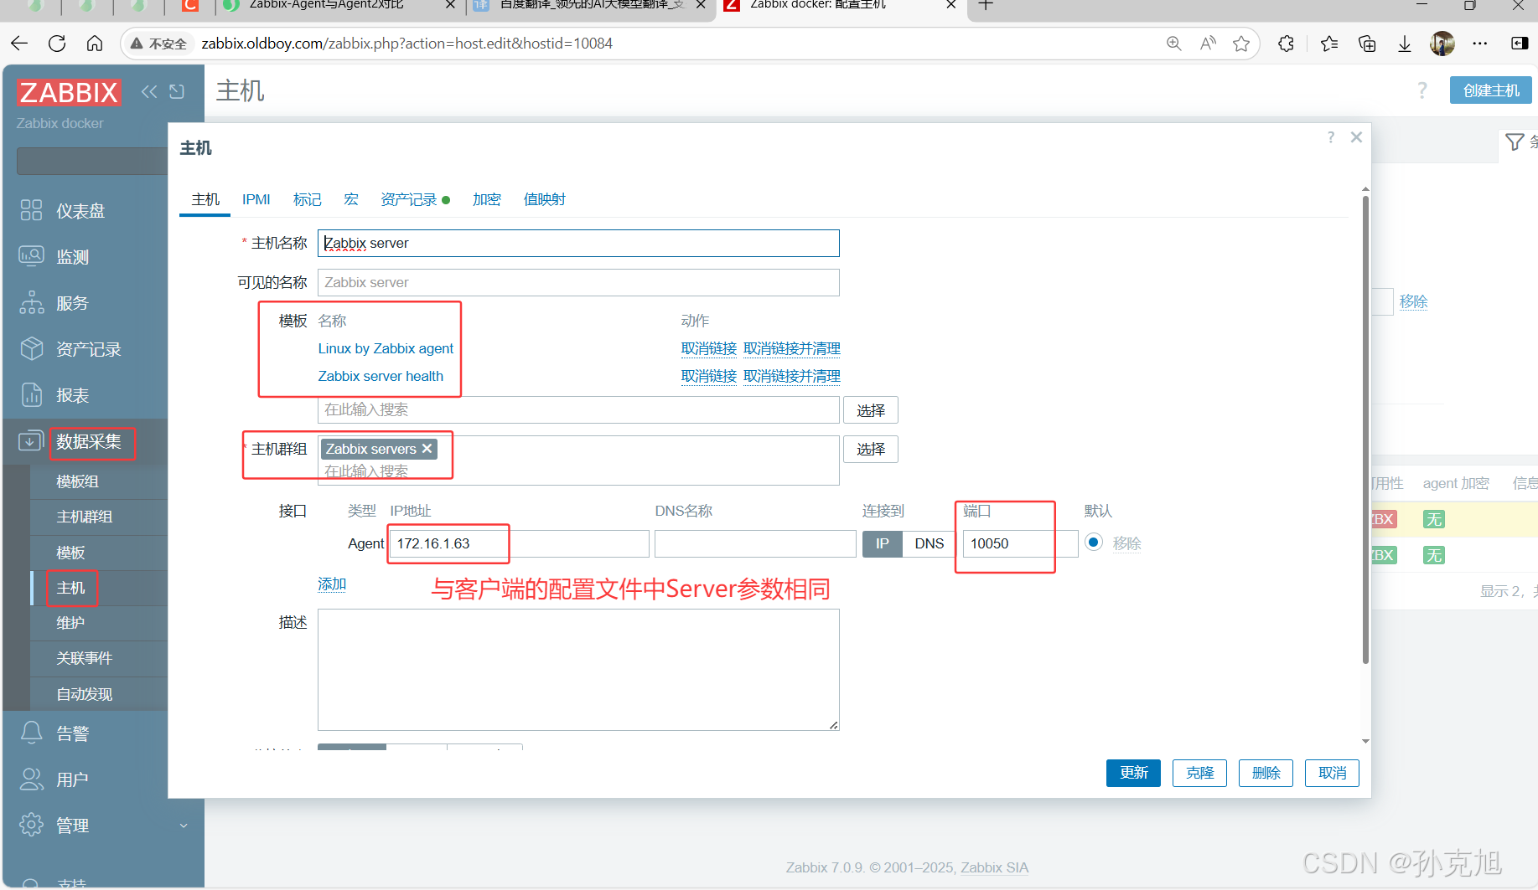1538x890 pixels.
Task: Expand the Data collection (数据采集) menu
Action: (x=89, y=441)
